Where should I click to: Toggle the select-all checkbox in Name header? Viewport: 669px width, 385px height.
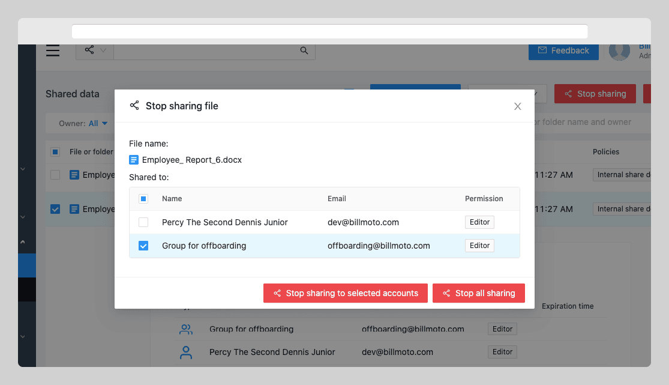[143, 198]
